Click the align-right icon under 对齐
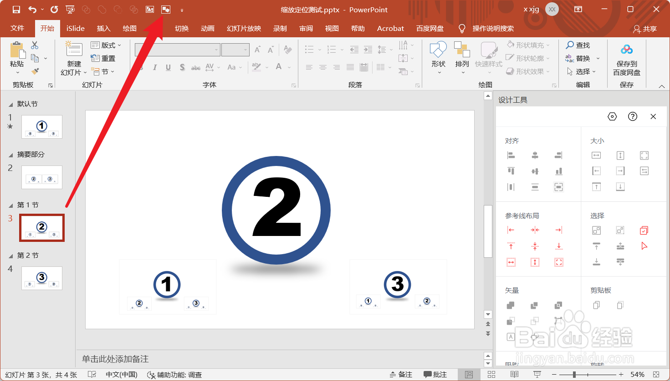 tap(559, 155)
